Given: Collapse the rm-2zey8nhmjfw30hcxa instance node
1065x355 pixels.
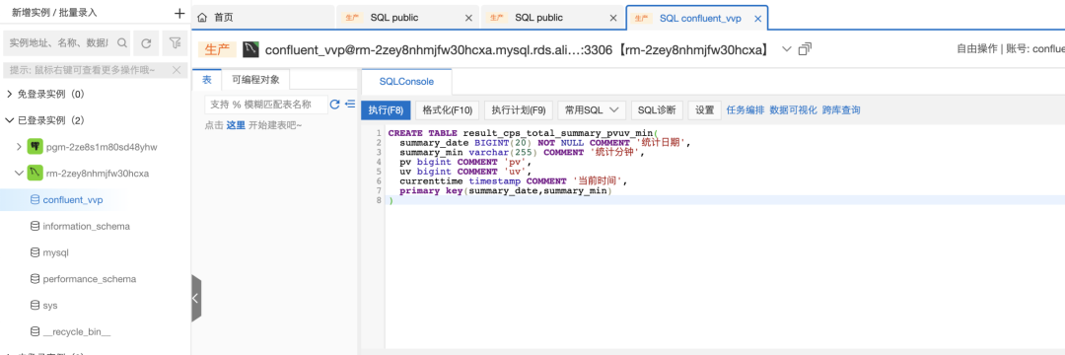Looking at the screenshot, I should tap(19, 174).
